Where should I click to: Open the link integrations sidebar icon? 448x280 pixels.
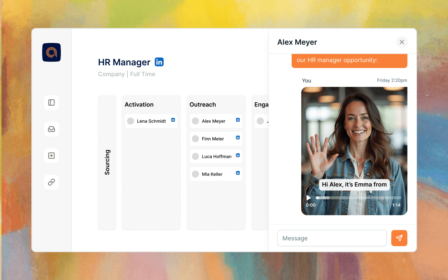click(52, 182)
